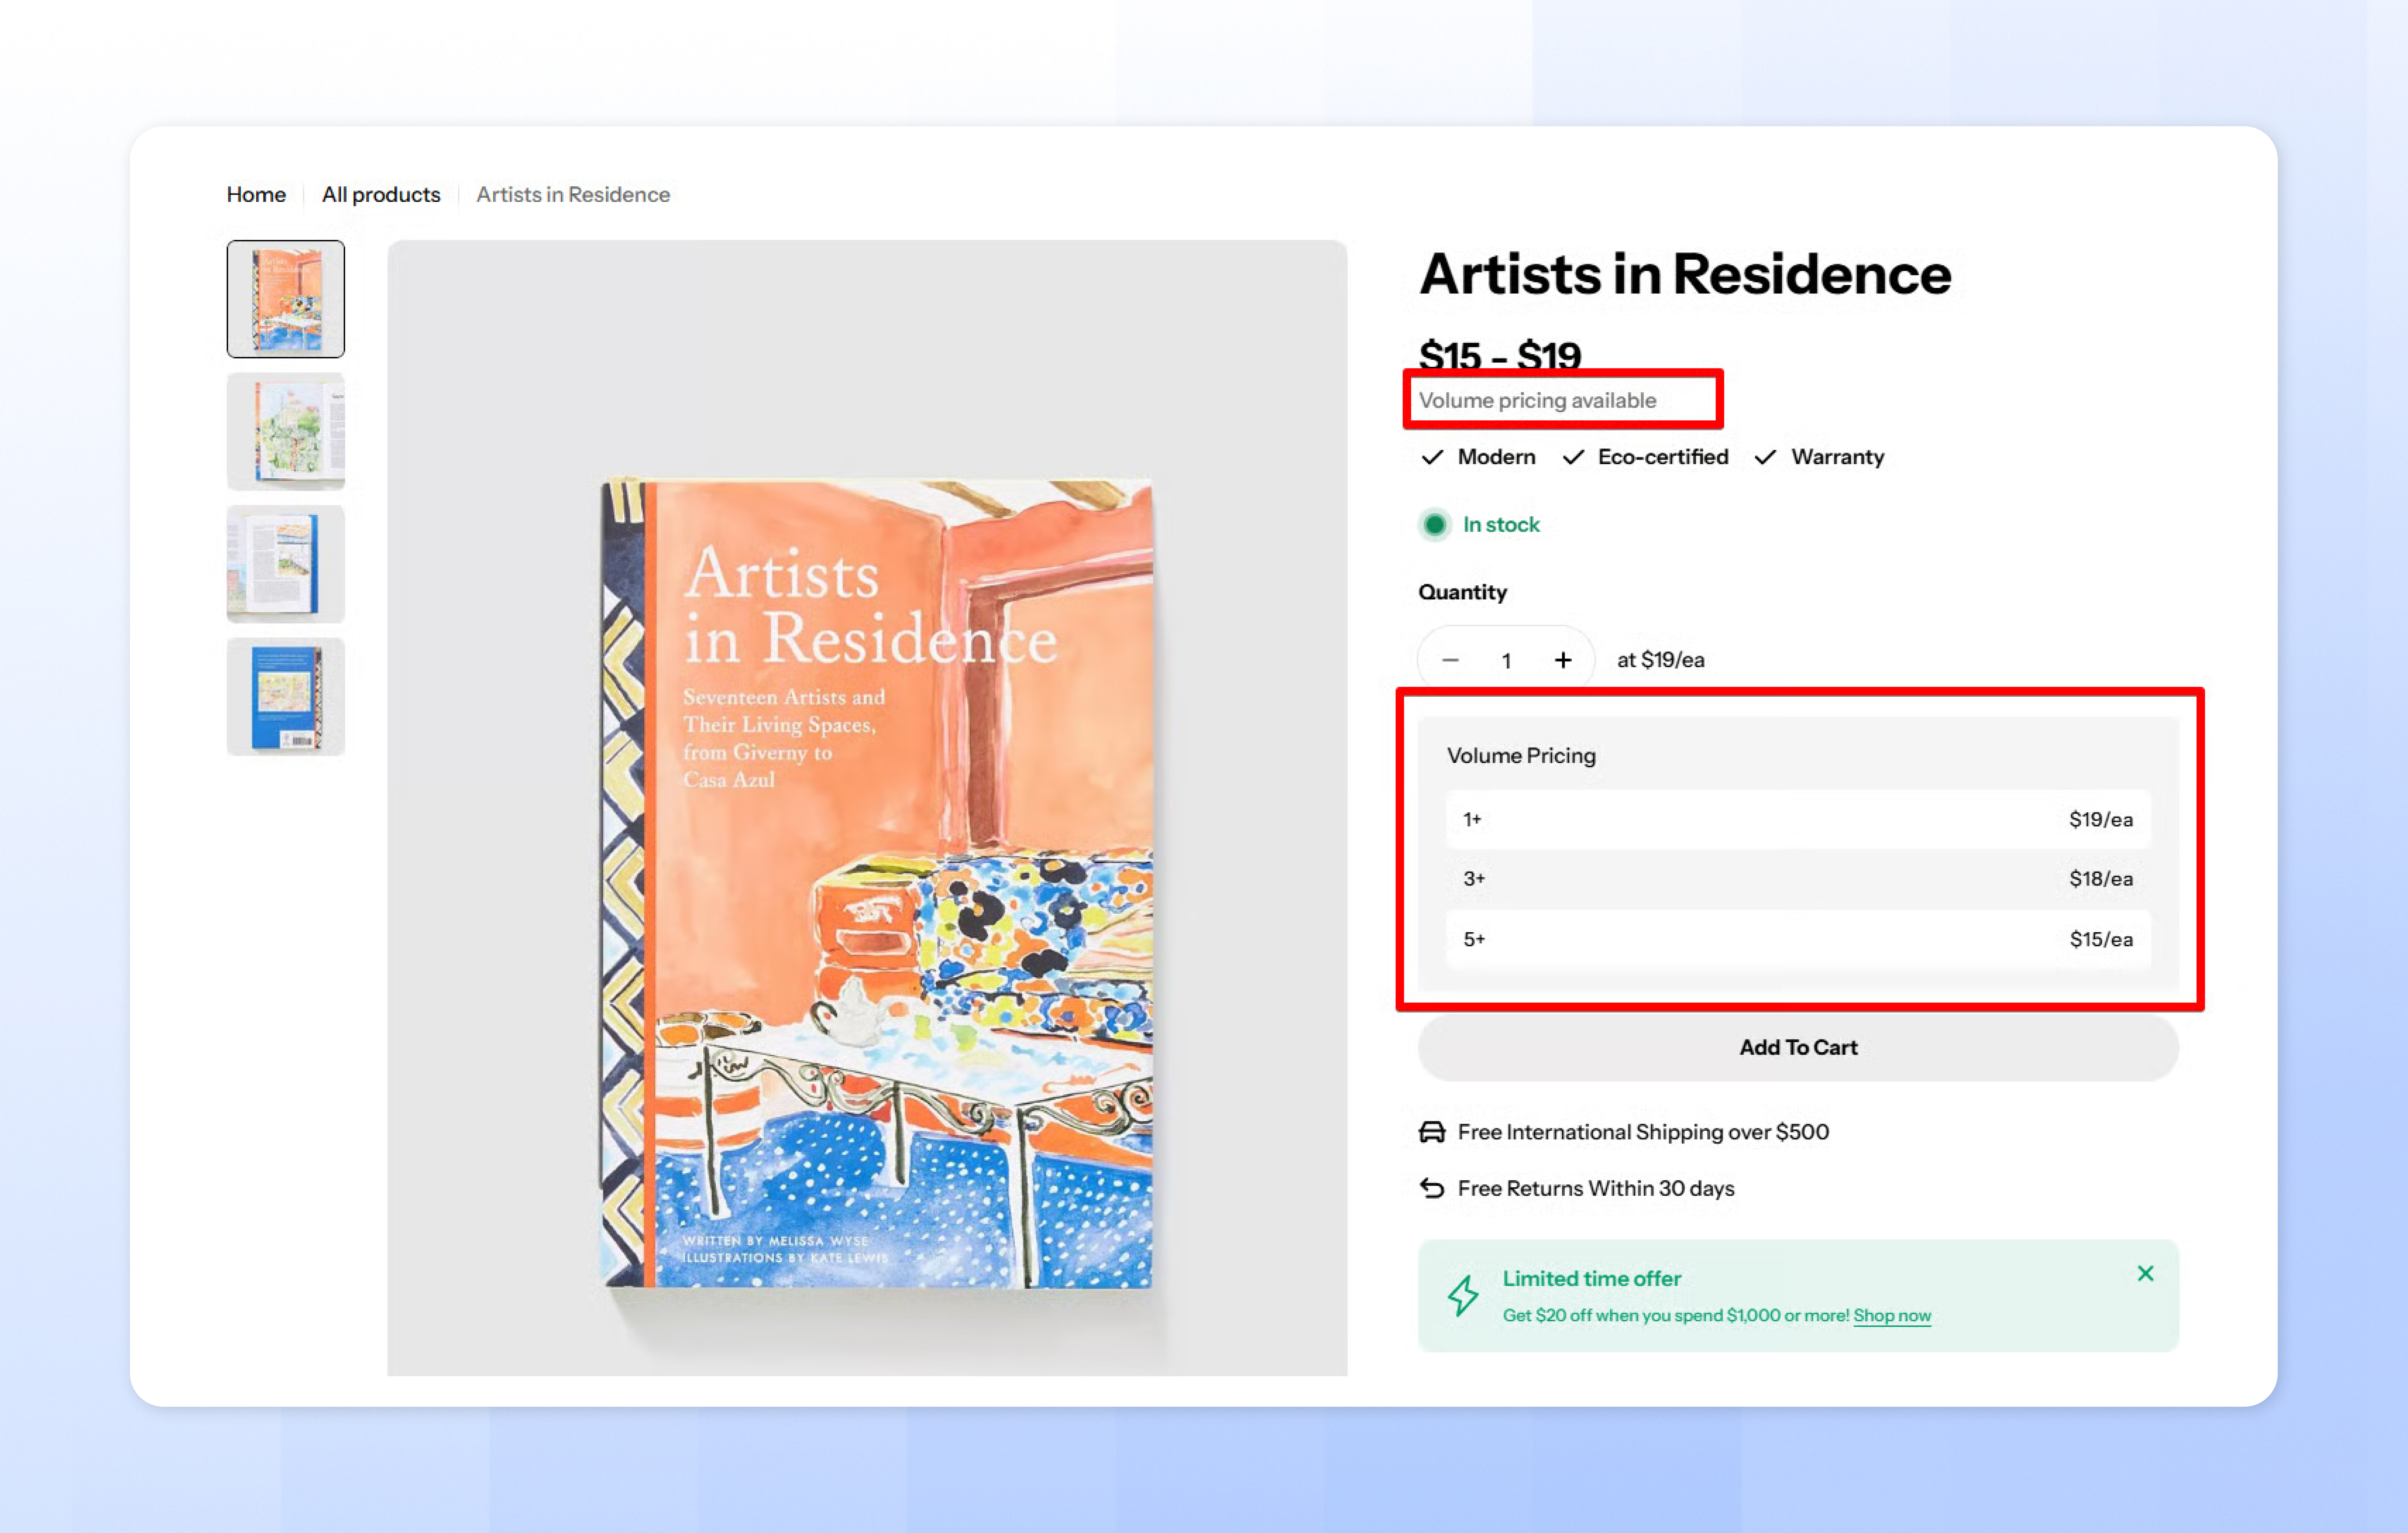Choose the 5+ volume pricing tier
This screenshot has width=2408, height=1533.
(1798, 939)
